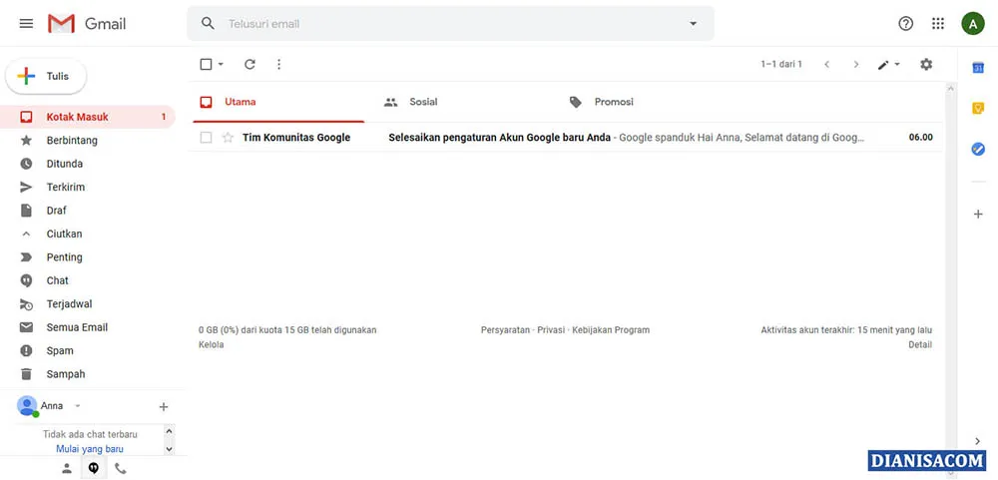This screenshot has height=480, width=998.
Task: Open the Persyaratan link
Action: tap(505, 329)
